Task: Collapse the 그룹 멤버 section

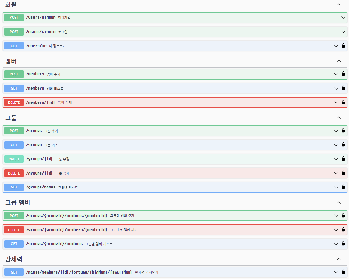Action: [339, 202]
